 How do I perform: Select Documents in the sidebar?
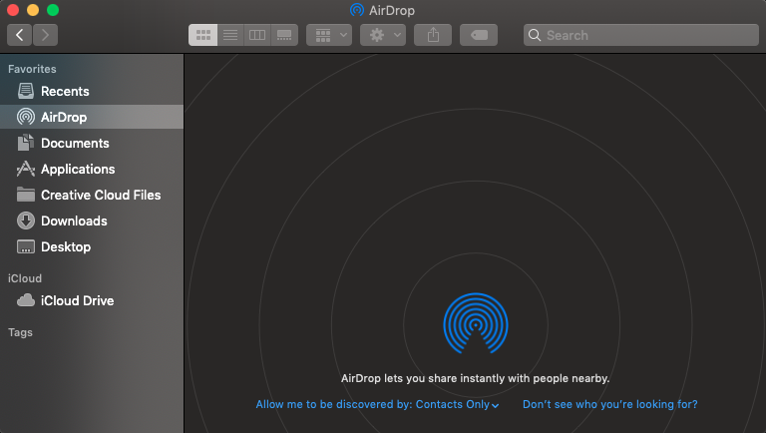[x=75, y=143]
